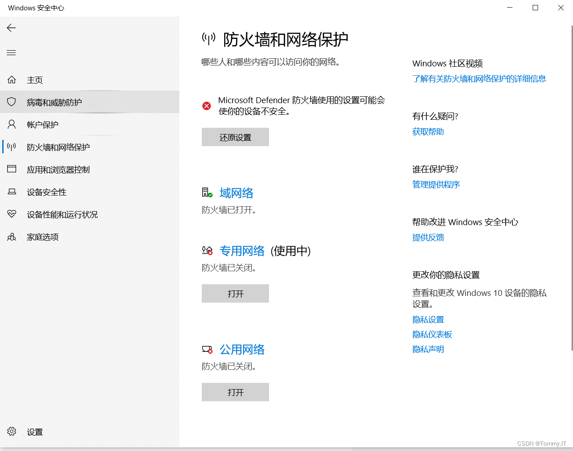Open the 隐私仪表板 privacy dashboard link
The width and height of the screenshot is (573, 451).
(432, 334)
